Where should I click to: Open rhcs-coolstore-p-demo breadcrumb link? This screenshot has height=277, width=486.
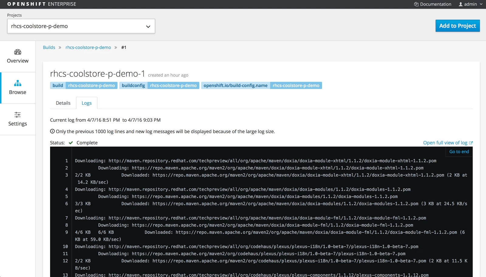(88, 47)
